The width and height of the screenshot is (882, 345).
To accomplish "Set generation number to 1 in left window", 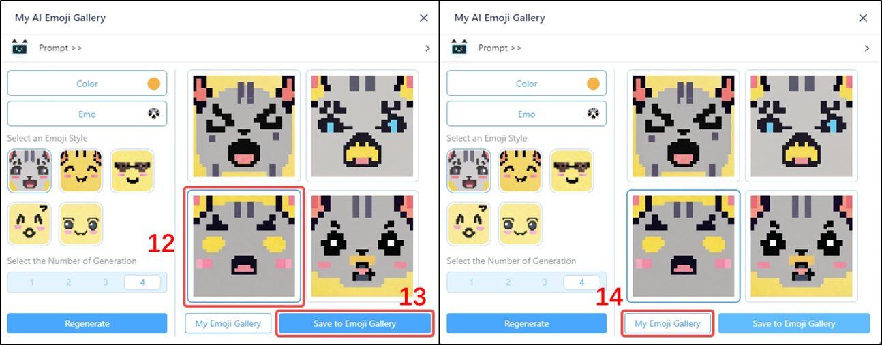I will tap(31, 282).
